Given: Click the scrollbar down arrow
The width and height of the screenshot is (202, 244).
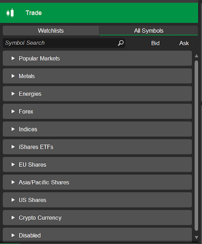Looking at the screenshot, I should click(196, 237).
